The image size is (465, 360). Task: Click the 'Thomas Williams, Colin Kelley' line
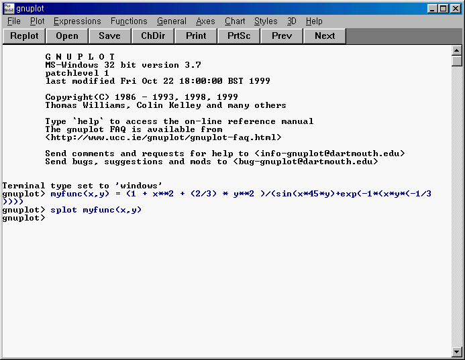pyautogui.click(x=166, y=105)
